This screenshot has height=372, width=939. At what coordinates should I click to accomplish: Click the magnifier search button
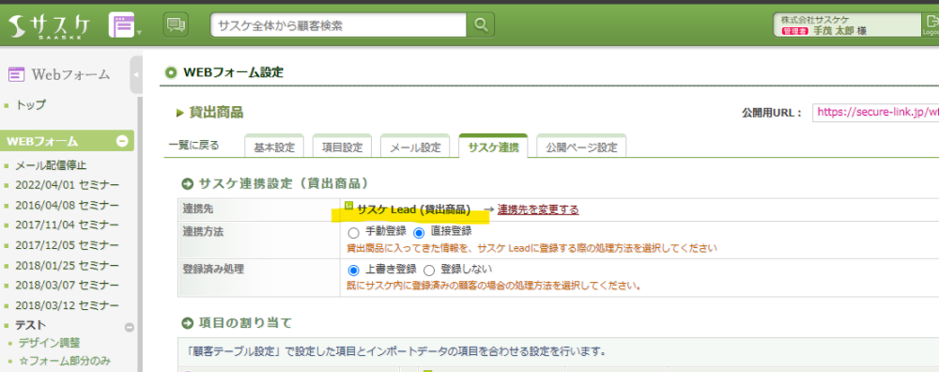click(481, 24)
